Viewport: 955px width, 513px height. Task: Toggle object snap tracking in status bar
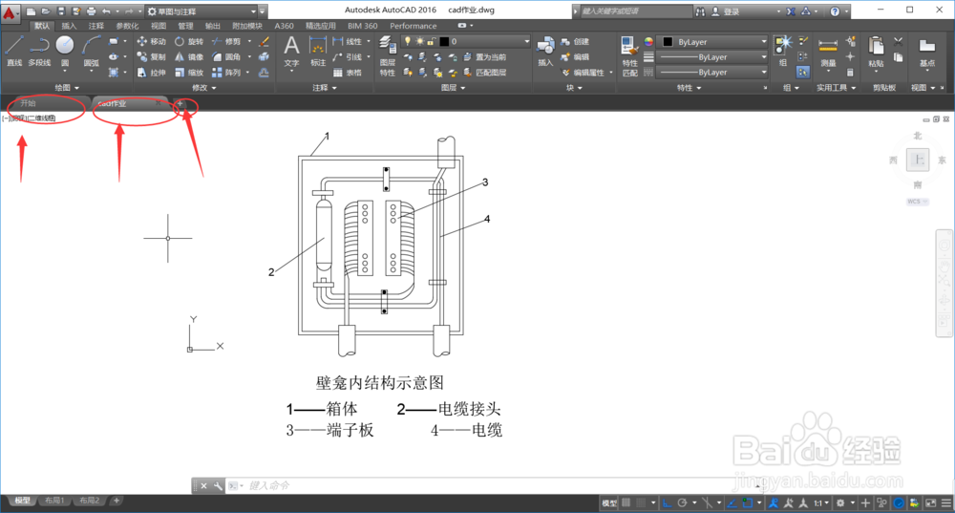[732, 502]
